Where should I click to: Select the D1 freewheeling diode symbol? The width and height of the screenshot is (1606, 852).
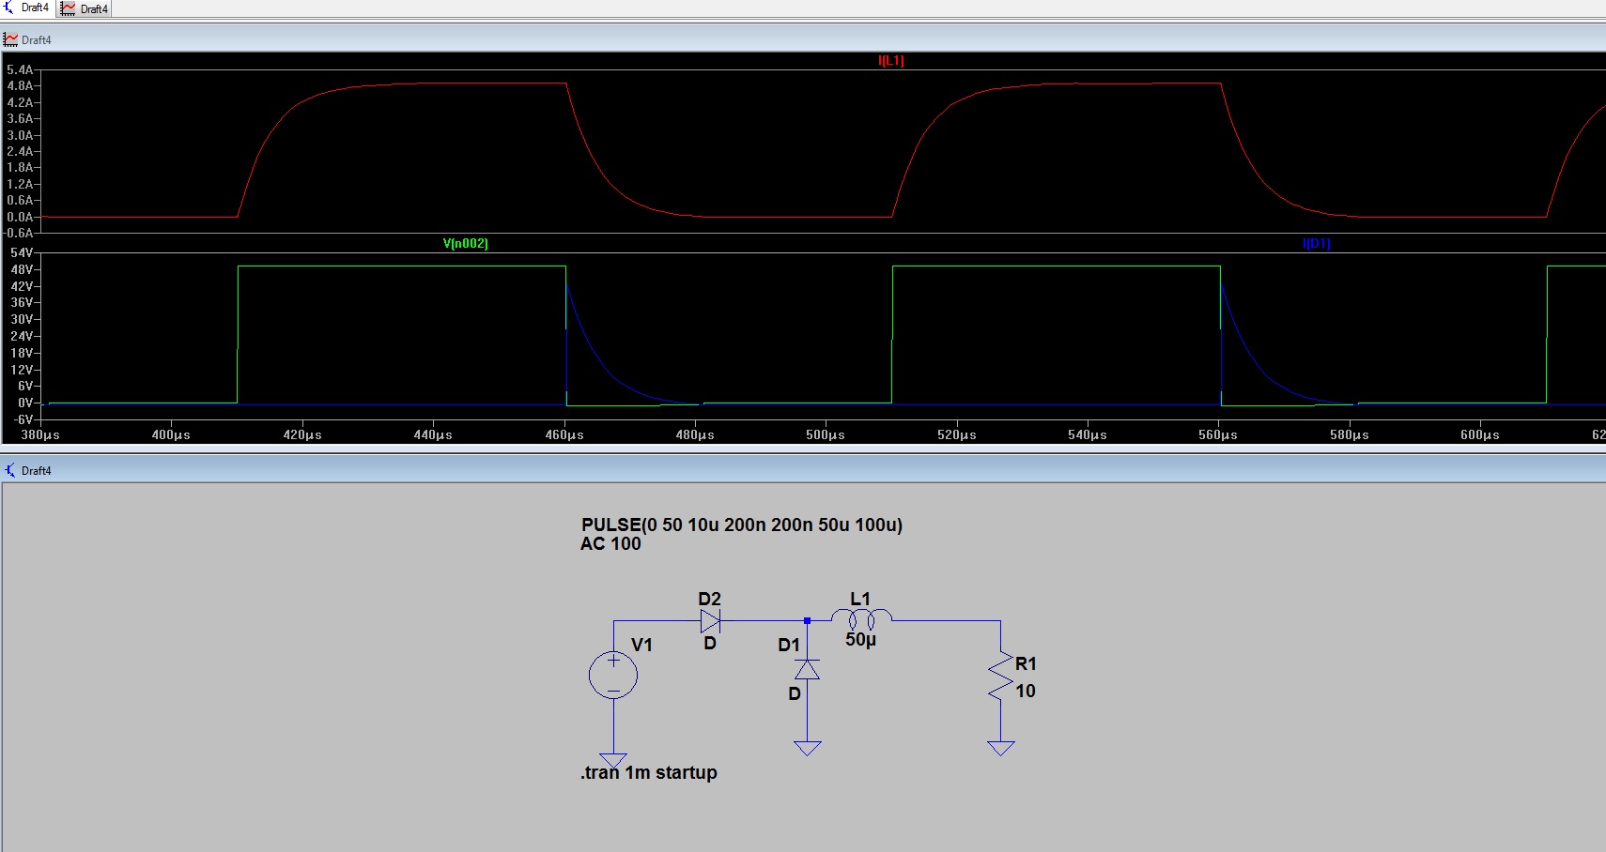pos(807,669)
